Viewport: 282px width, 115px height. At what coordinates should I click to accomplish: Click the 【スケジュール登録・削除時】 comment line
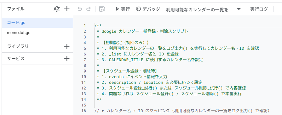click(x=127, y=71)
